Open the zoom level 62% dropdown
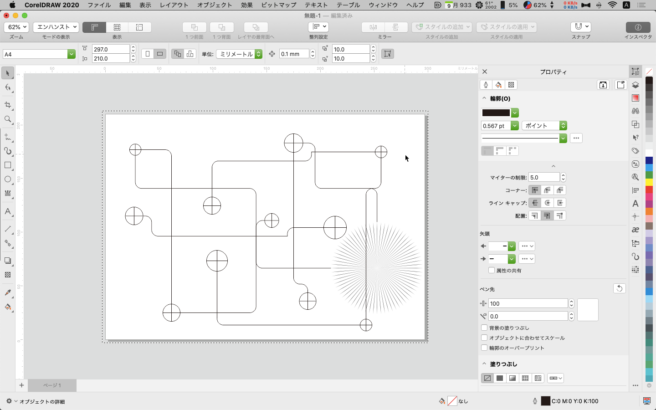 coord(17,27)
